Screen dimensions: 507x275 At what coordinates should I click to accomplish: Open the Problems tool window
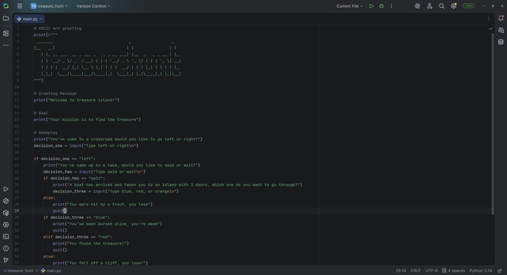pyautogui.click(x=6, y=248)
